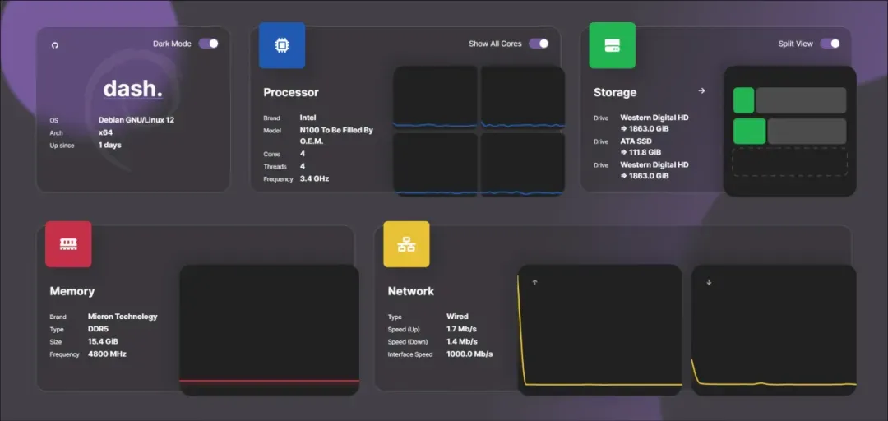The height and width of the screenshot is (421, 888).
Task: Click the arrow beside the Storage heading
Action: click(x=701, y=91)
